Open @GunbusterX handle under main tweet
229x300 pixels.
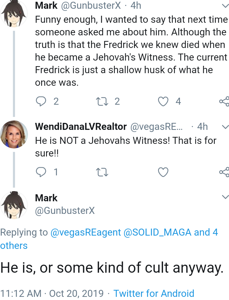(x=65, y=211)
